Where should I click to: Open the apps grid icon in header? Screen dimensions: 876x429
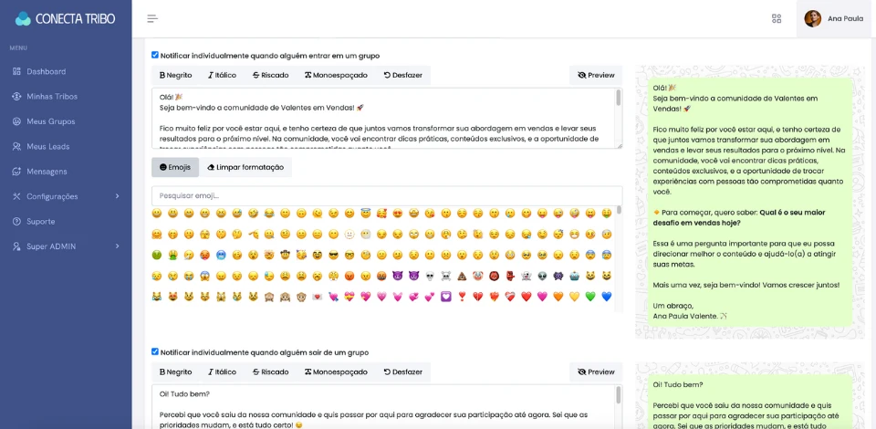[x=777, y=18]
